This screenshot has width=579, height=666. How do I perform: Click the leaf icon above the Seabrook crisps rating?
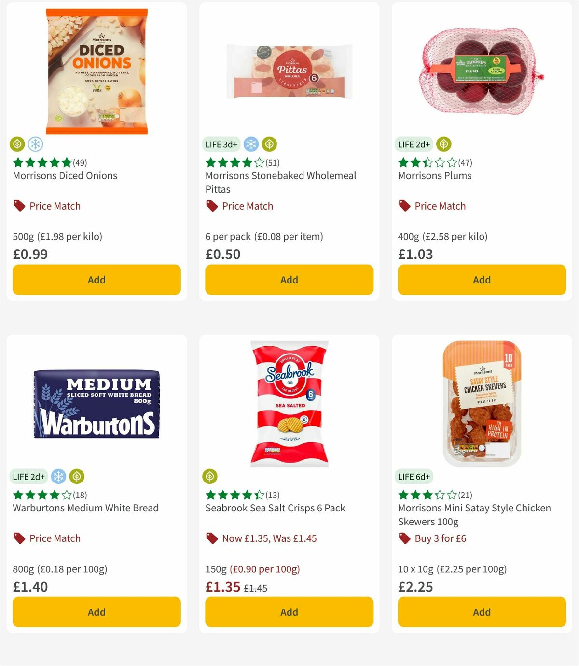[x=209, y=476]
